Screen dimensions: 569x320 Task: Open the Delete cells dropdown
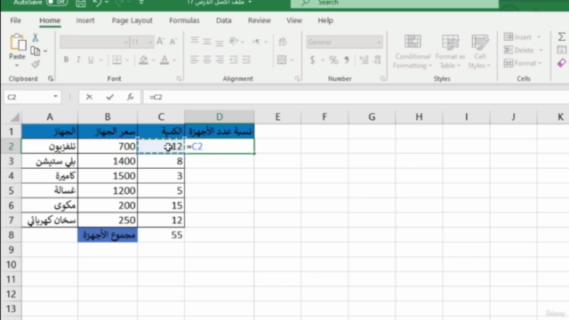[x=541, y=50]
